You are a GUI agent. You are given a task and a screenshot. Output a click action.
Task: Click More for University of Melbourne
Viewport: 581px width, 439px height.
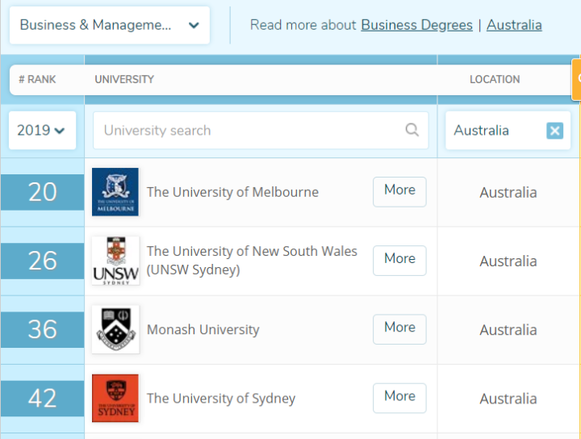coord(399,191)
